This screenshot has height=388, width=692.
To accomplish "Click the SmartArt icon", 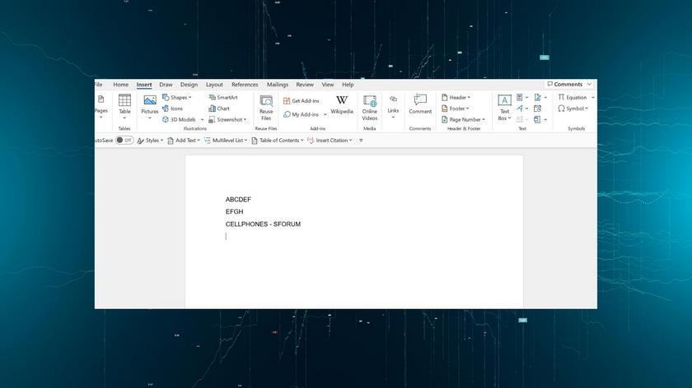I will point(222,97).
